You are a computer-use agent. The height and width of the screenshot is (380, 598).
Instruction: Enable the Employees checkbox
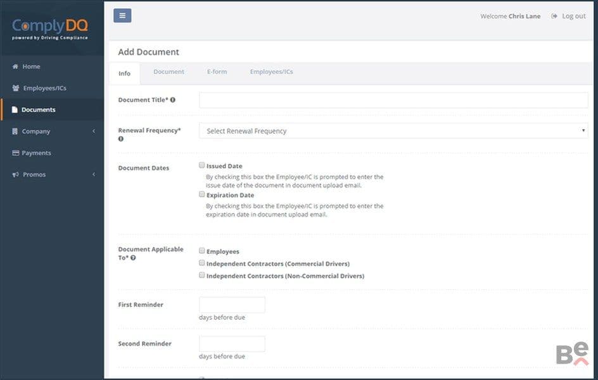click(x=201, y=251)
